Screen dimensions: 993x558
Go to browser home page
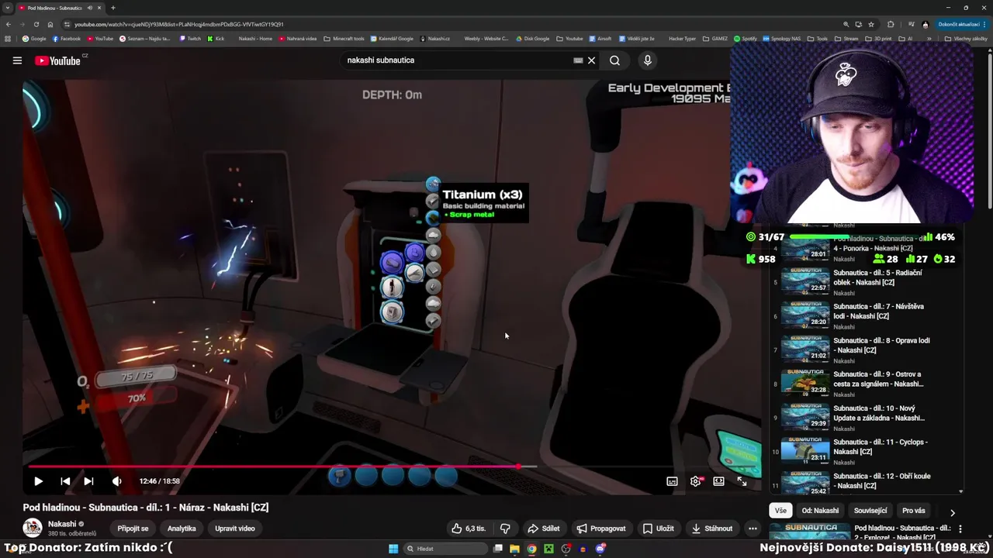(50, 24)
